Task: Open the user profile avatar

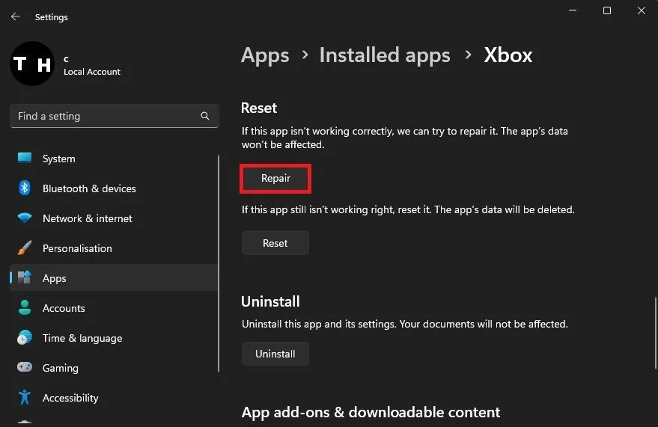Action: point(32,64)
